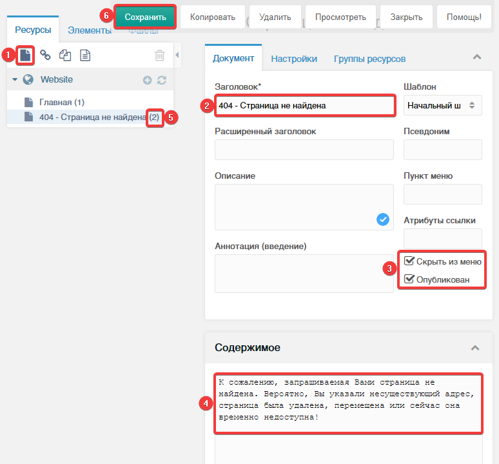Click into the Псевдоним input field
The height and width of the screenshot is (464, 499).
pyautogui.click(x=442, y=150)
